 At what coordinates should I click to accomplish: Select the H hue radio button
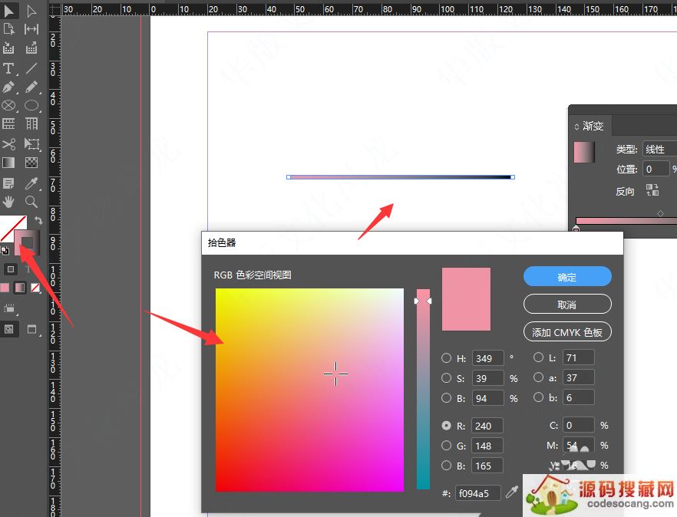point(446,358)
